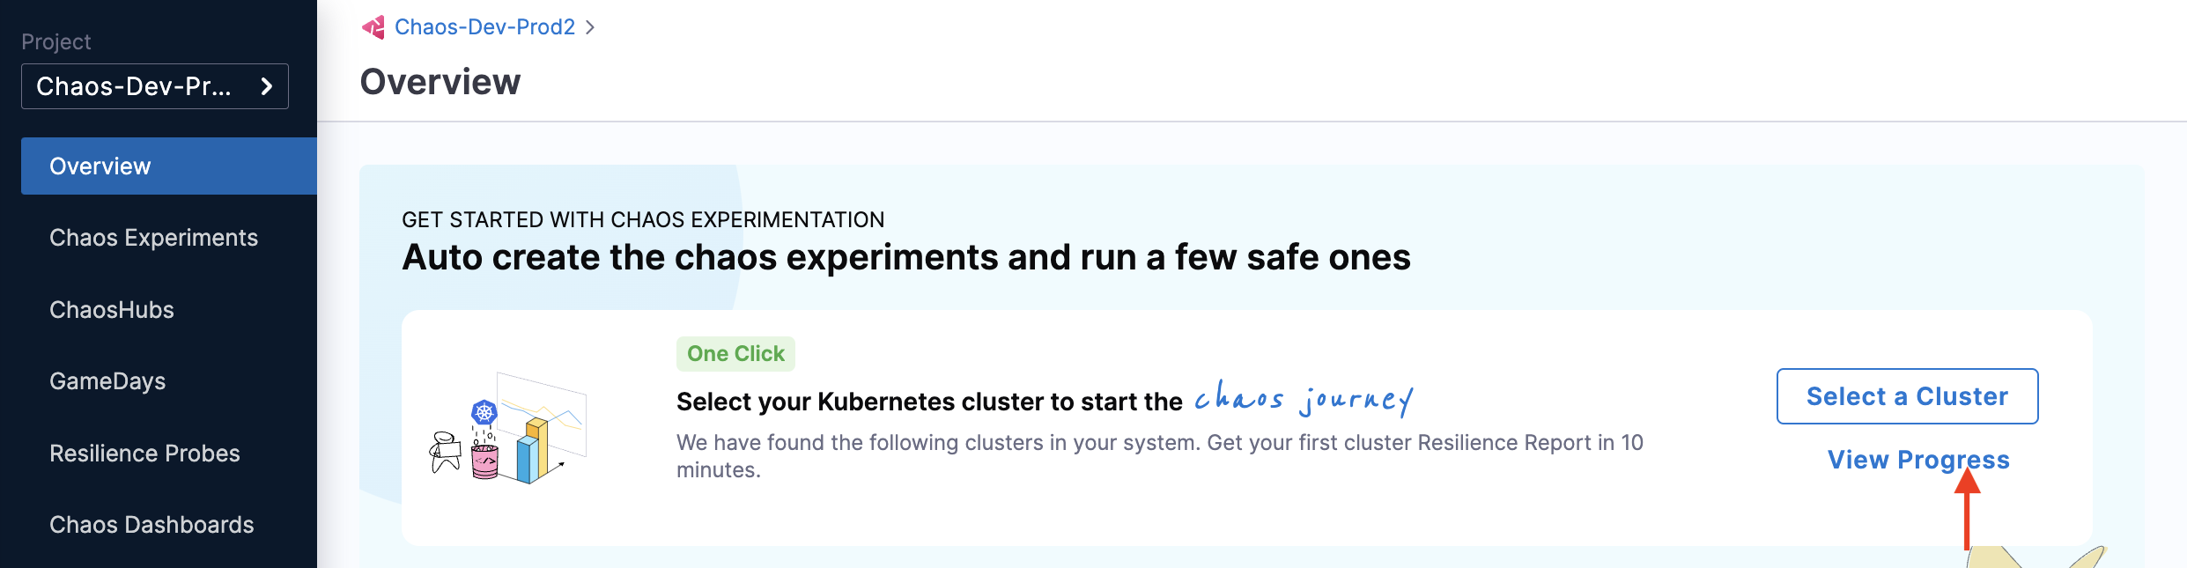This screenshot has width=2187, height=568.
Task: Open the View Progress link
Action: coord(1918,460)
